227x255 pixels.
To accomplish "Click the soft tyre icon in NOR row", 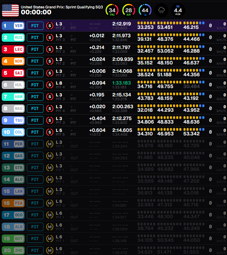I will tap(50, 61).
